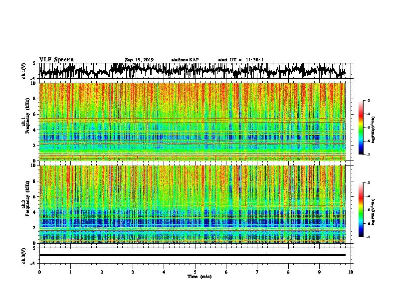Click the ch.1 spectrogram color scale bar
This screenshot has height=305, width=395.
(x=361, y=128)
